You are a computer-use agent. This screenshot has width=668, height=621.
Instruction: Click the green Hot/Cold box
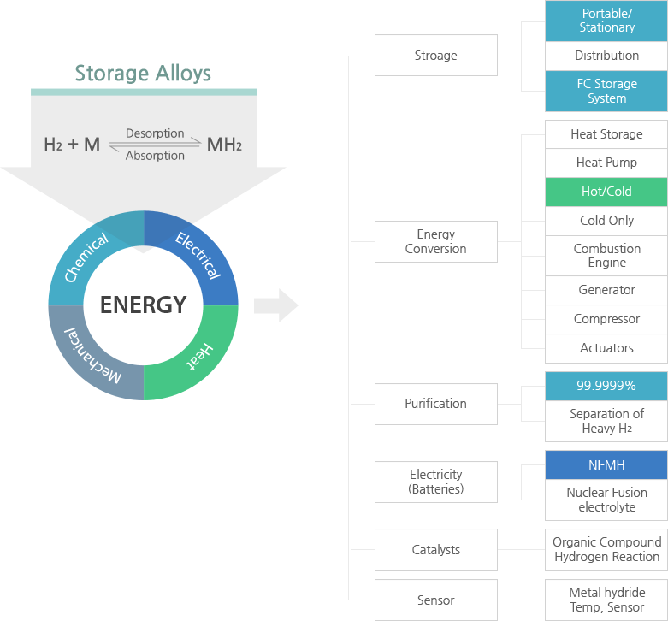click(x=606, y=192)
